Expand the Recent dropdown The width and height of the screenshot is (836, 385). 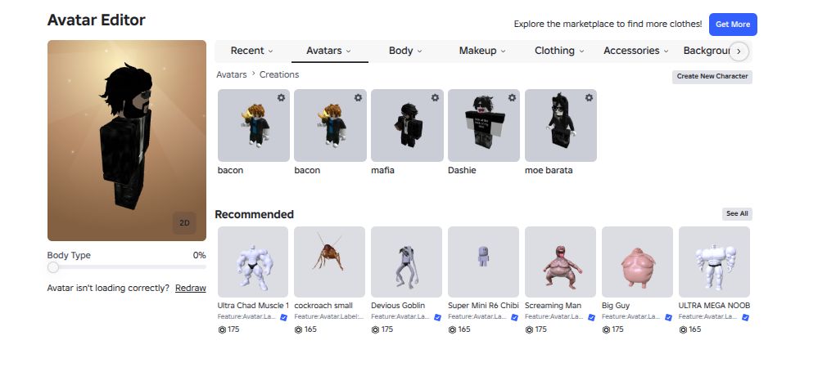(x=251, y=51)
